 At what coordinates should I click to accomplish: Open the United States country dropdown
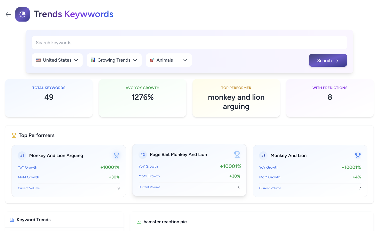[x=57, y=60]
